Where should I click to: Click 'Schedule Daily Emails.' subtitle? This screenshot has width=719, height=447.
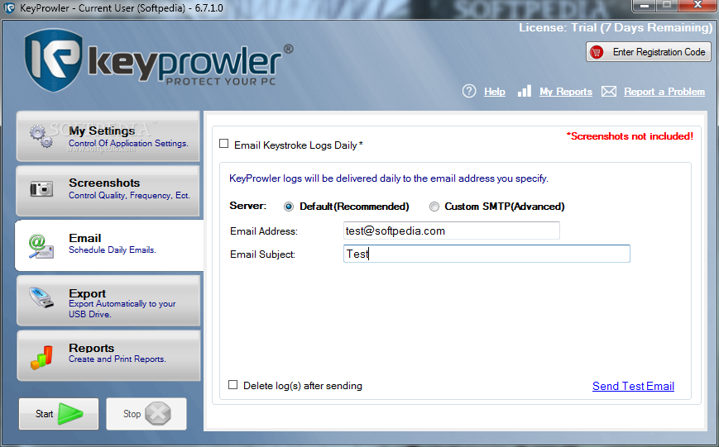[113, 250]
